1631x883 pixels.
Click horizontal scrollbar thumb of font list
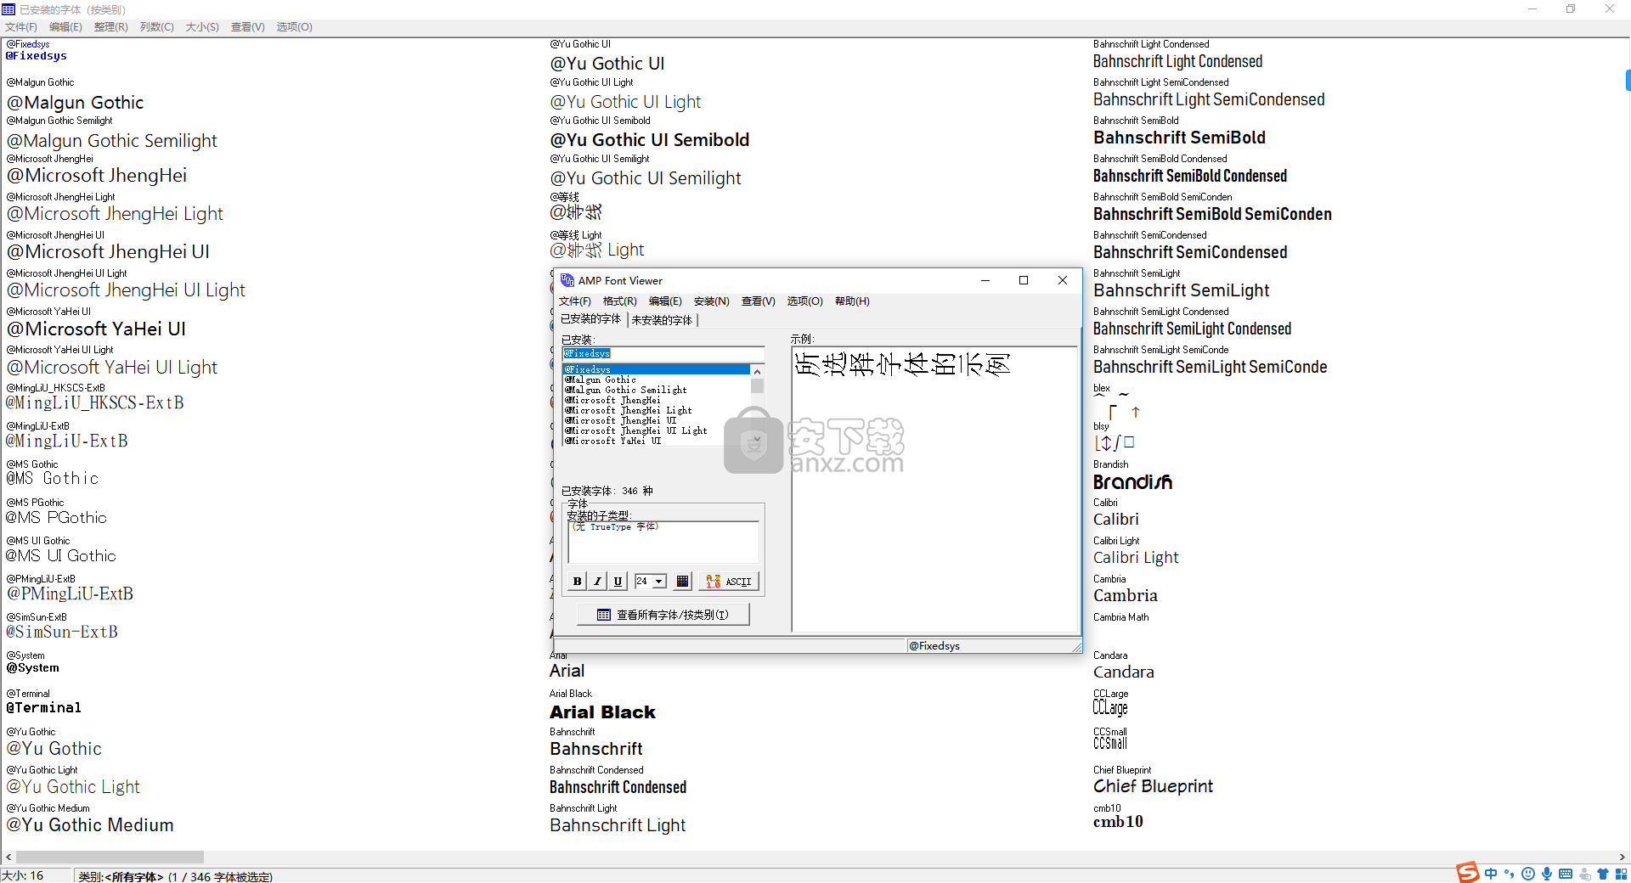[x=110, y=858]
